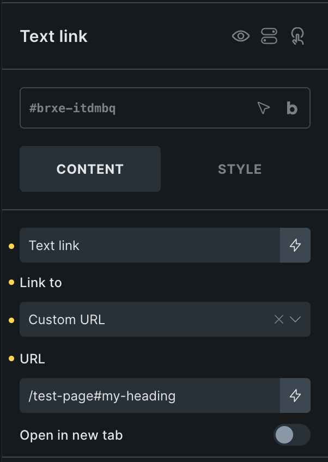Click dynamic data bolt beside URL field
This screenshot has width=328, height=462.
pyautogui.click(x=295, y=396)
